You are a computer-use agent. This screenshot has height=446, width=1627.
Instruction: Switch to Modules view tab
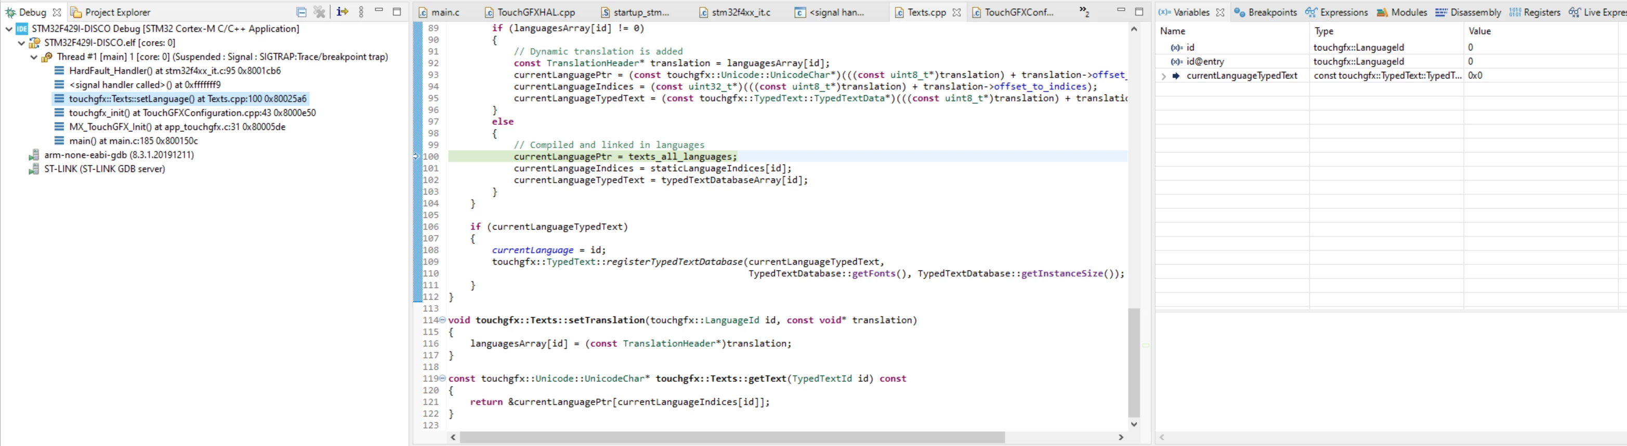click(1401, 12)
